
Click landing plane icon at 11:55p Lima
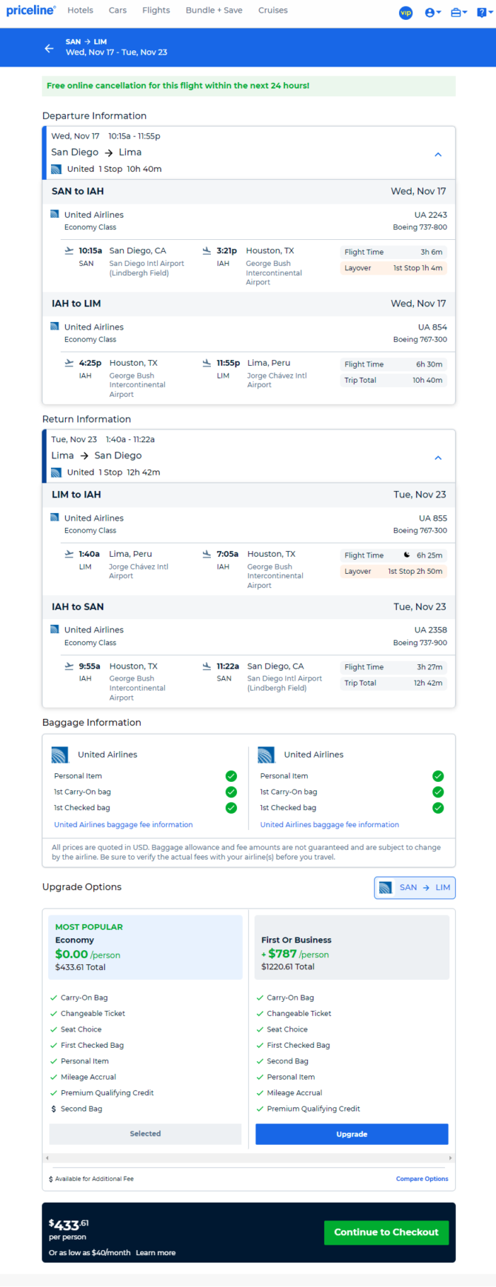click(x=207, y=363)
